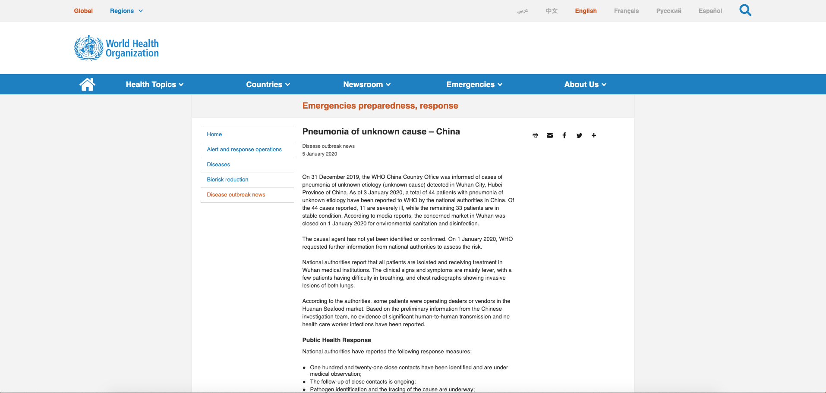Click the print page icon
This screenshot has width=826, height=393.
click(x=535, y=135)
